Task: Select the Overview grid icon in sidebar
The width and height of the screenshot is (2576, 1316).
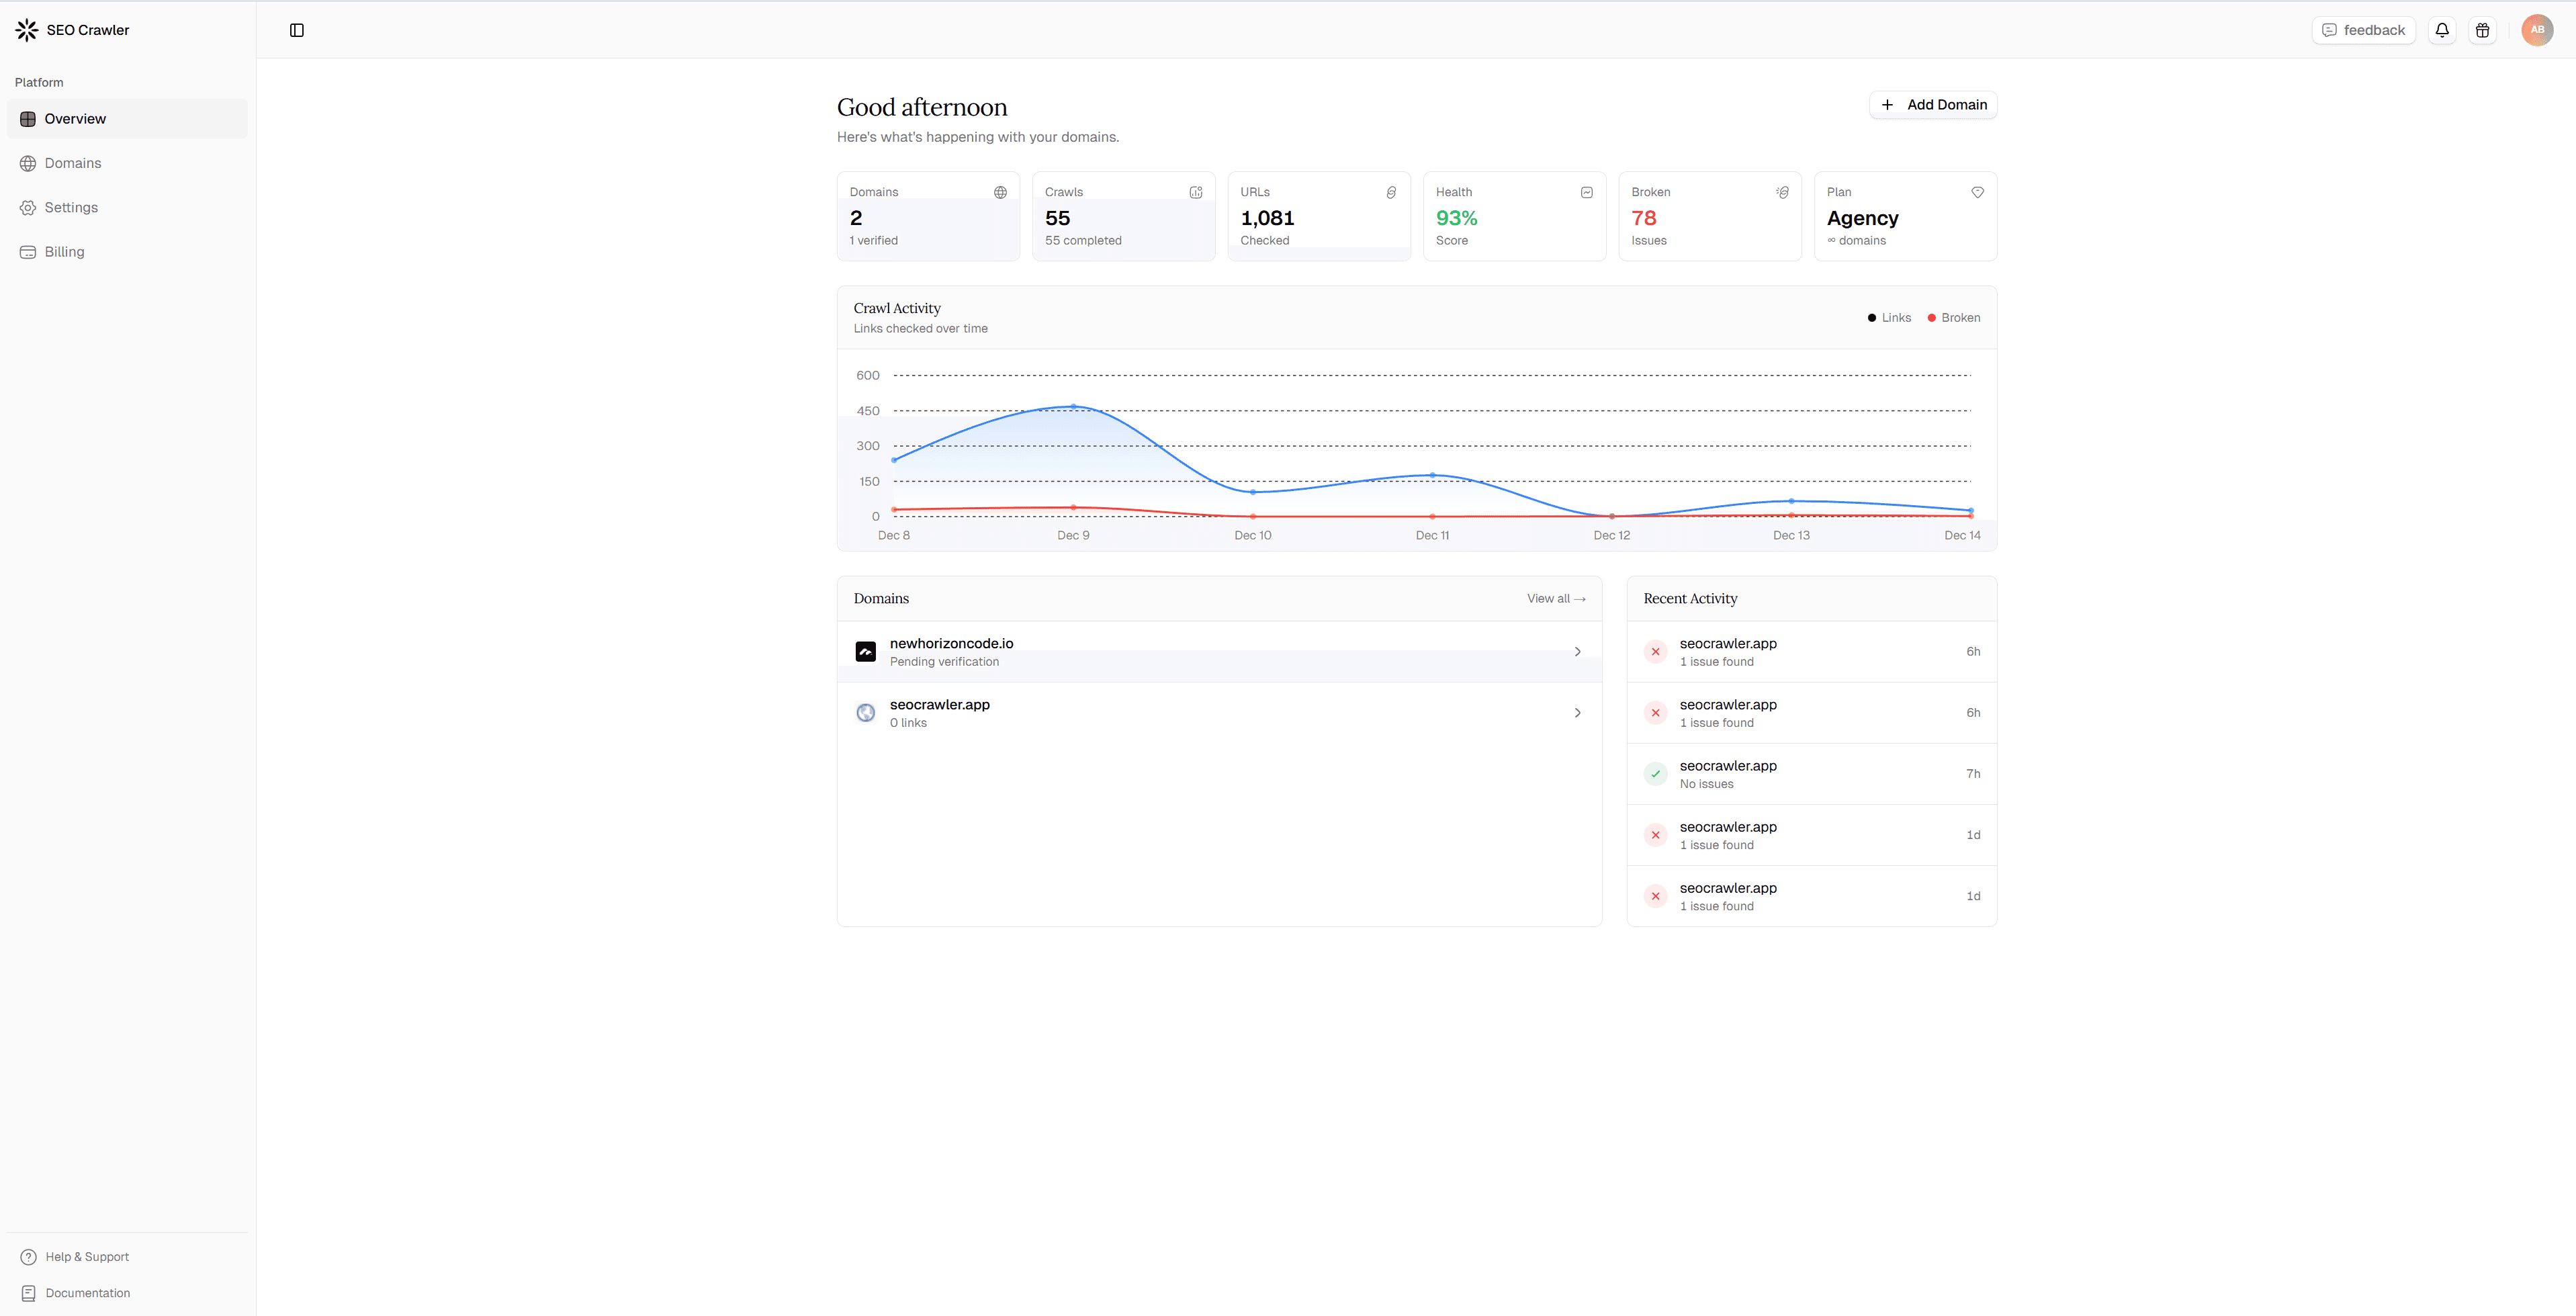Action: click(28, 118)
